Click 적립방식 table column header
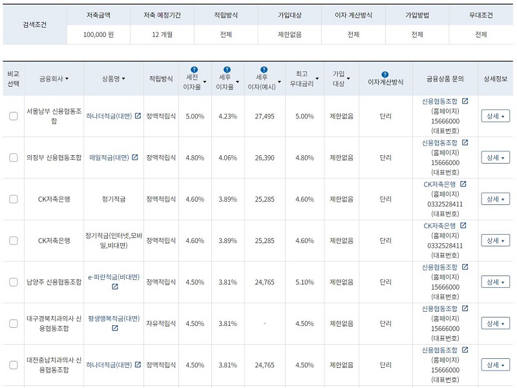This screenshot has height=388, width=517. (161, 78)
